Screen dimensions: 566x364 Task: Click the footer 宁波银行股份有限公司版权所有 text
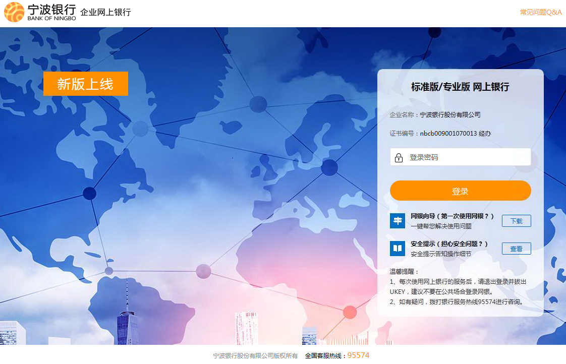(x=255, y=356)
